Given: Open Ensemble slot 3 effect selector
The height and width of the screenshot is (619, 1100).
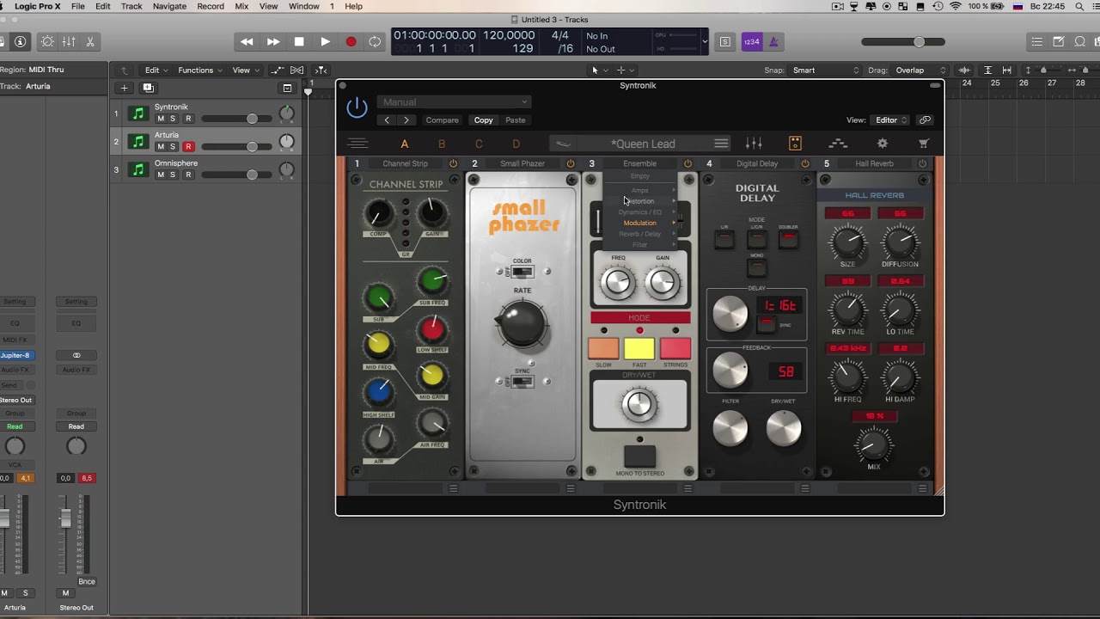Looking at the screenshot, I should click(x=639, y=163).
